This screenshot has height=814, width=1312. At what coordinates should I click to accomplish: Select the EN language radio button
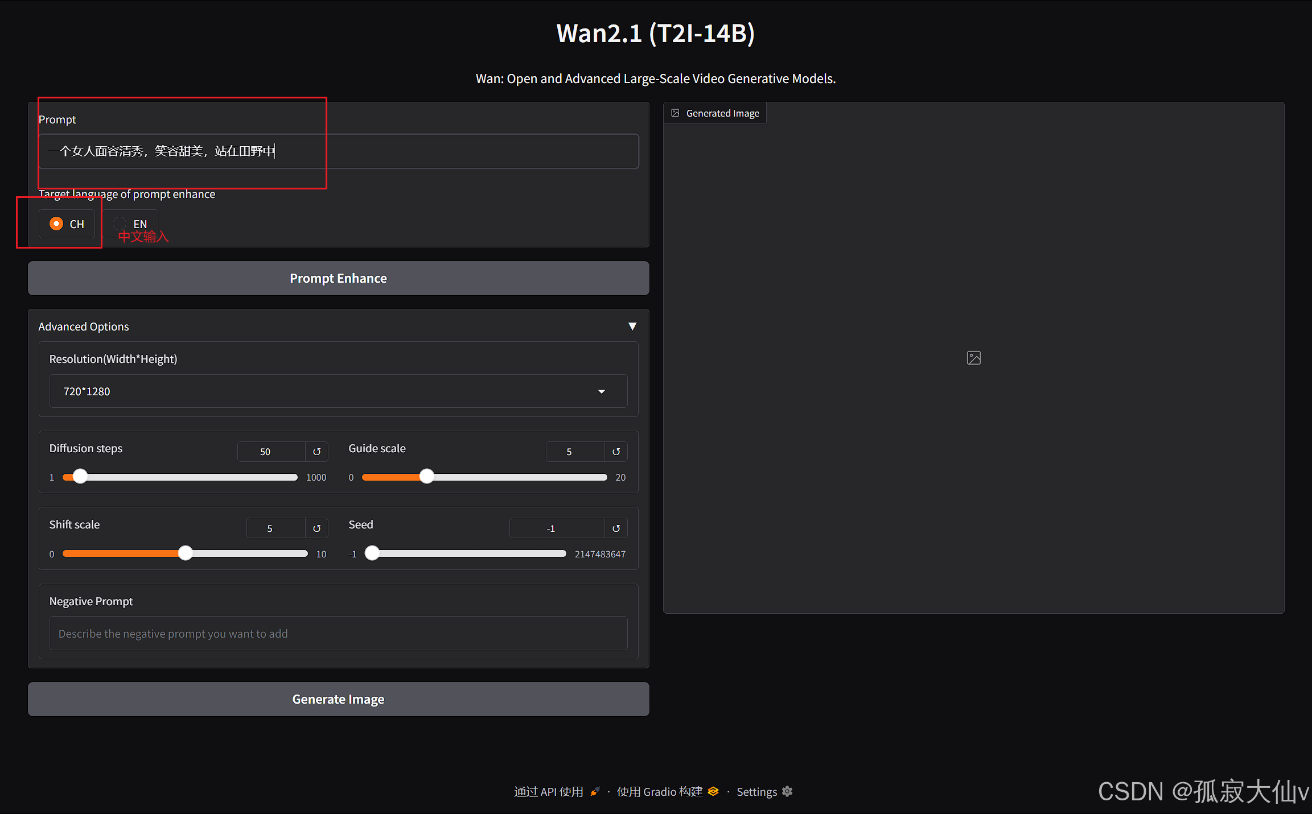[120, 224]
